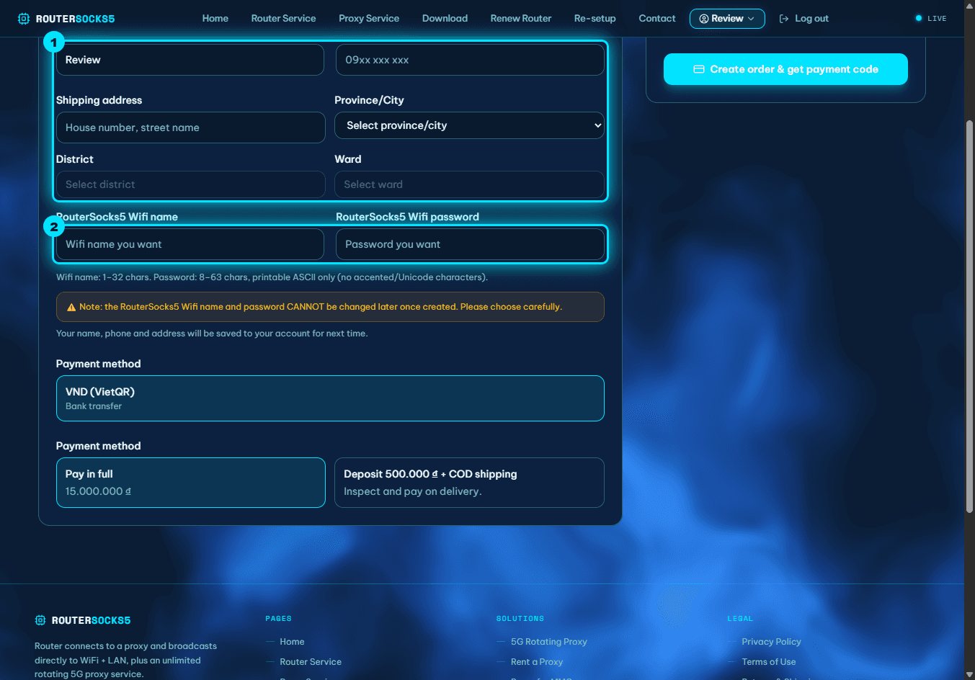Click the LEGAL footer heading

740,619
